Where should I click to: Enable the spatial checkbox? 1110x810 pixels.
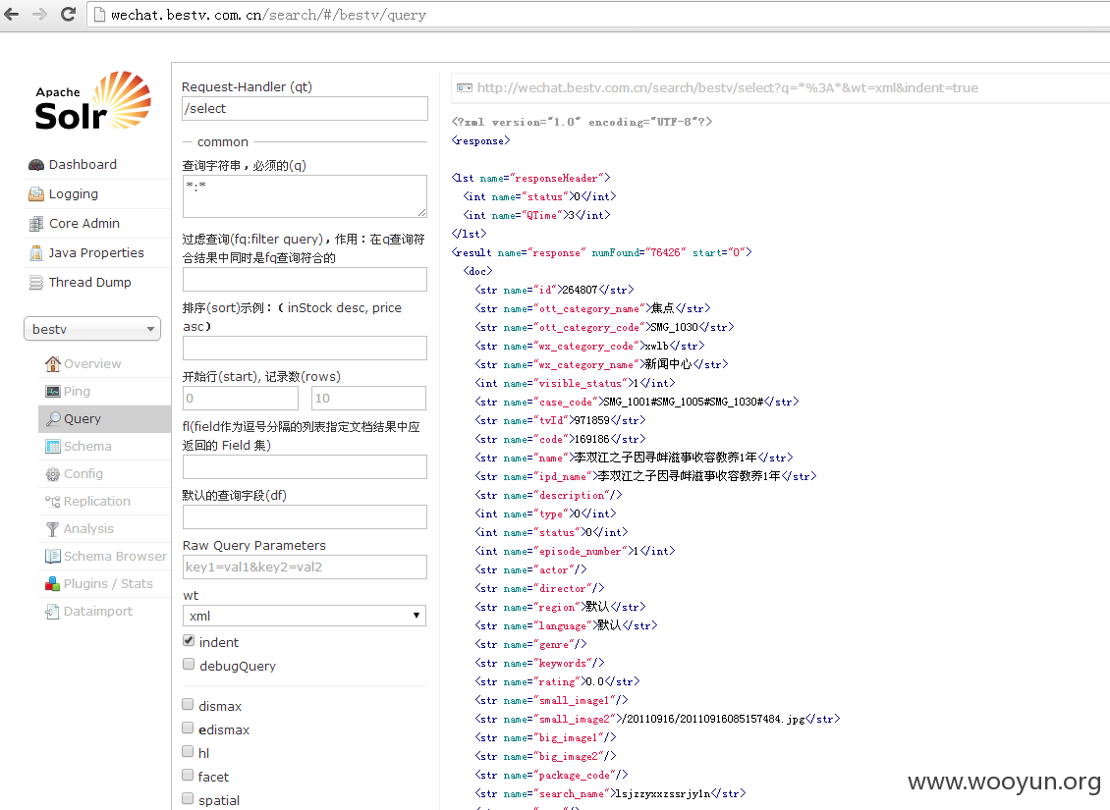[188, 798]
